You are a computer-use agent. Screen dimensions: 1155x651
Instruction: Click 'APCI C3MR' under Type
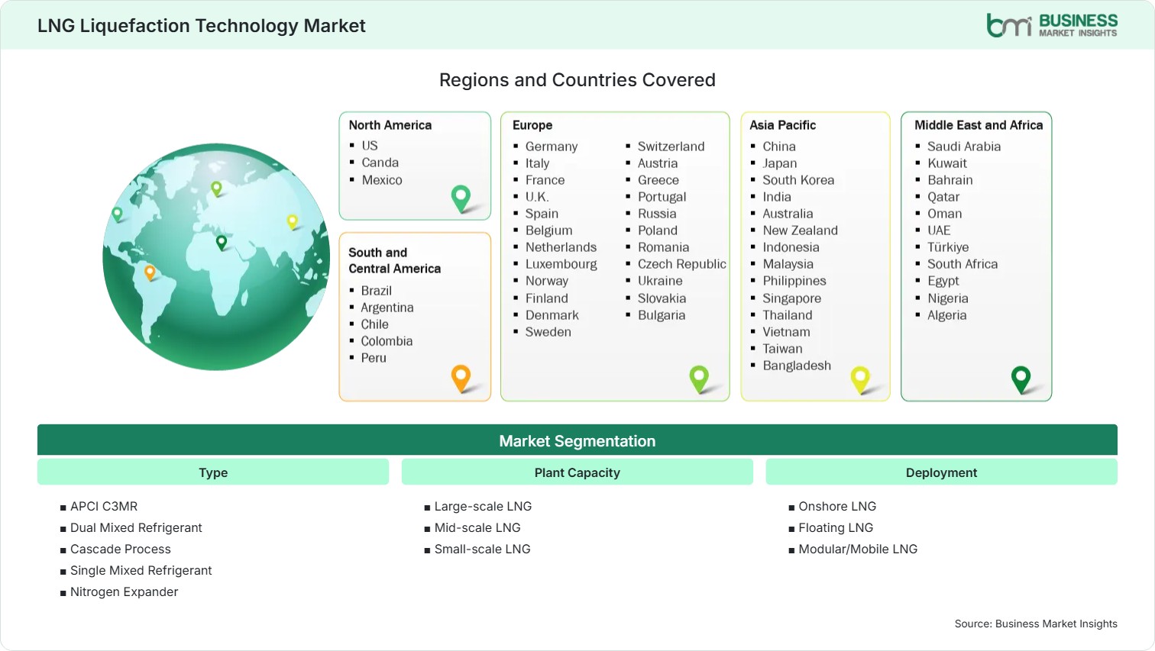coord(104,506)
